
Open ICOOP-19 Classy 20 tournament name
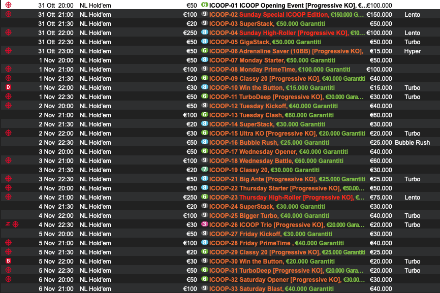click(x=264, y=170)
